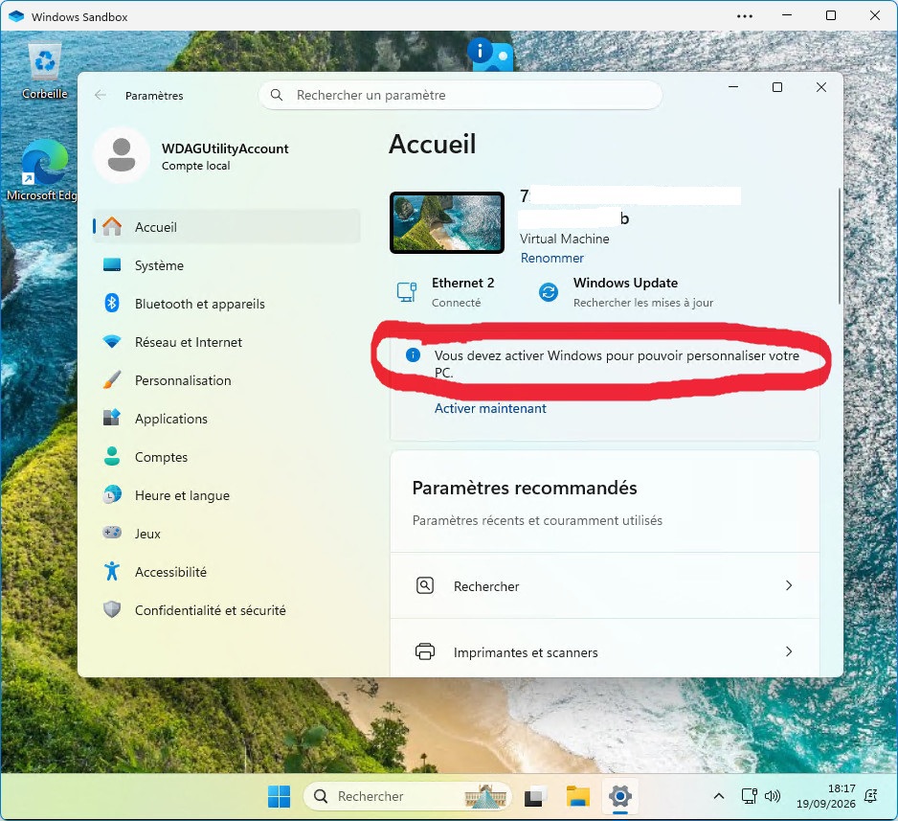Open the volume control in system tray

[x=773, y=796]
